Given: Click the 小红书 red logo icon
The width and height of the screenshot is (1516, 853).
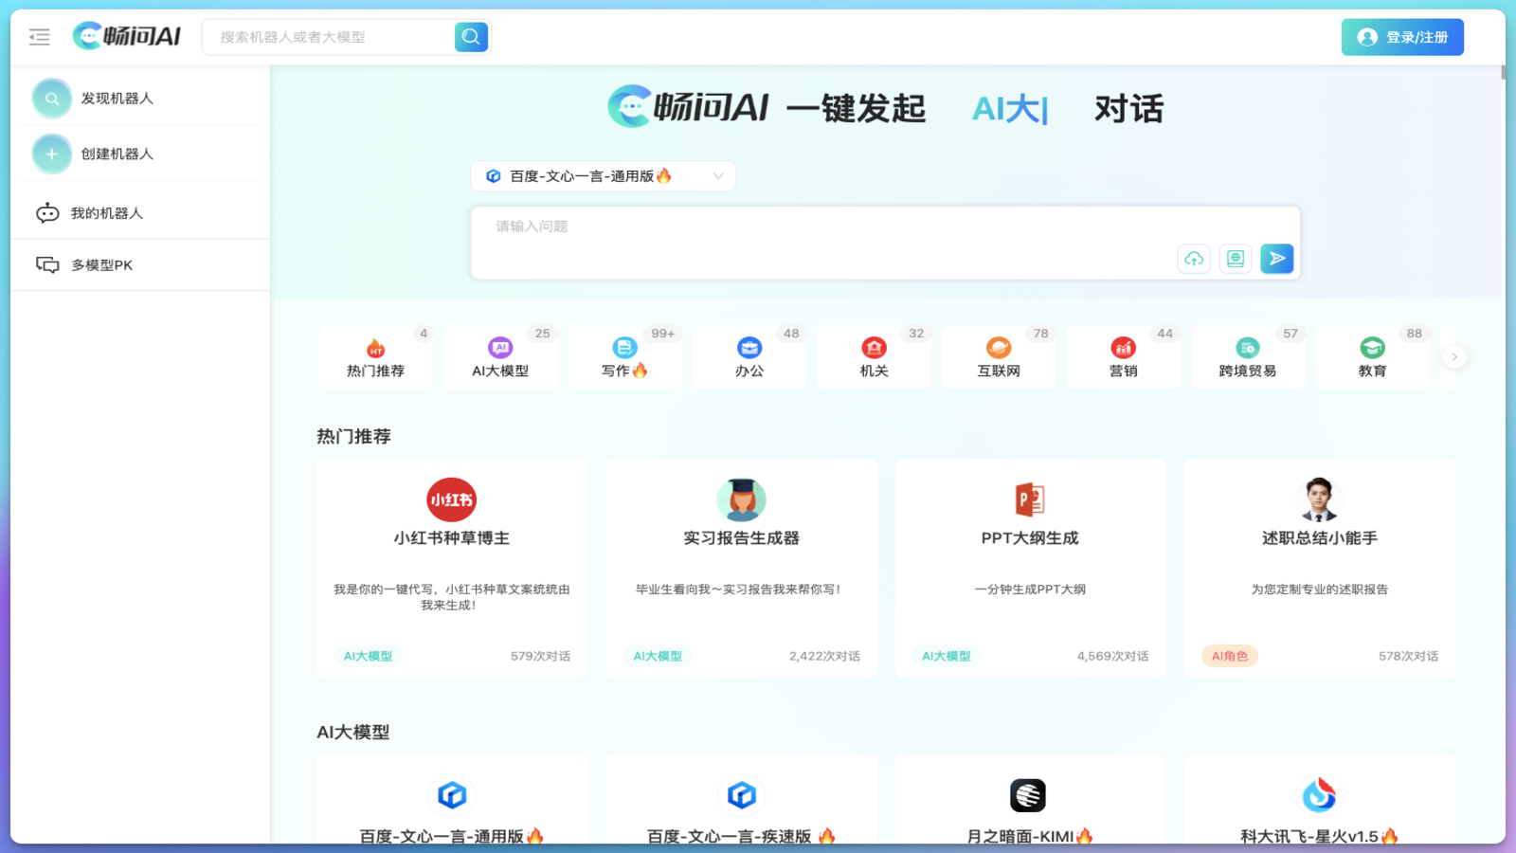Looking at the screenshot, I should tap(452, 499).
